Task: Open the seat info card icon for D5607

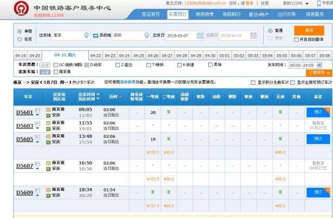Action: 37,163
